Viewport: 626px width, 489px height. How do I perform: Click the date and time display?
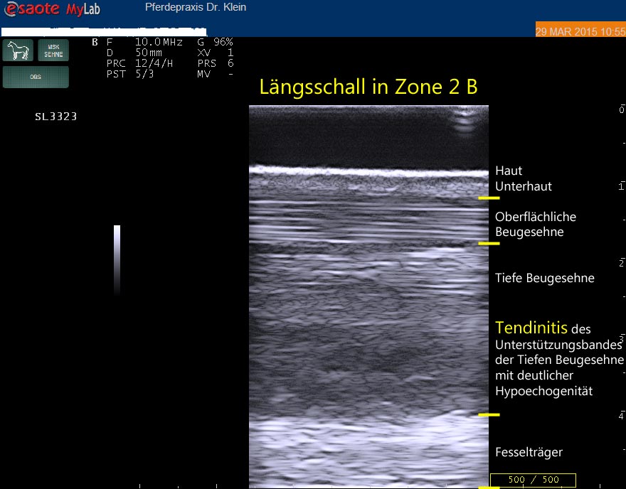point(580,32)
